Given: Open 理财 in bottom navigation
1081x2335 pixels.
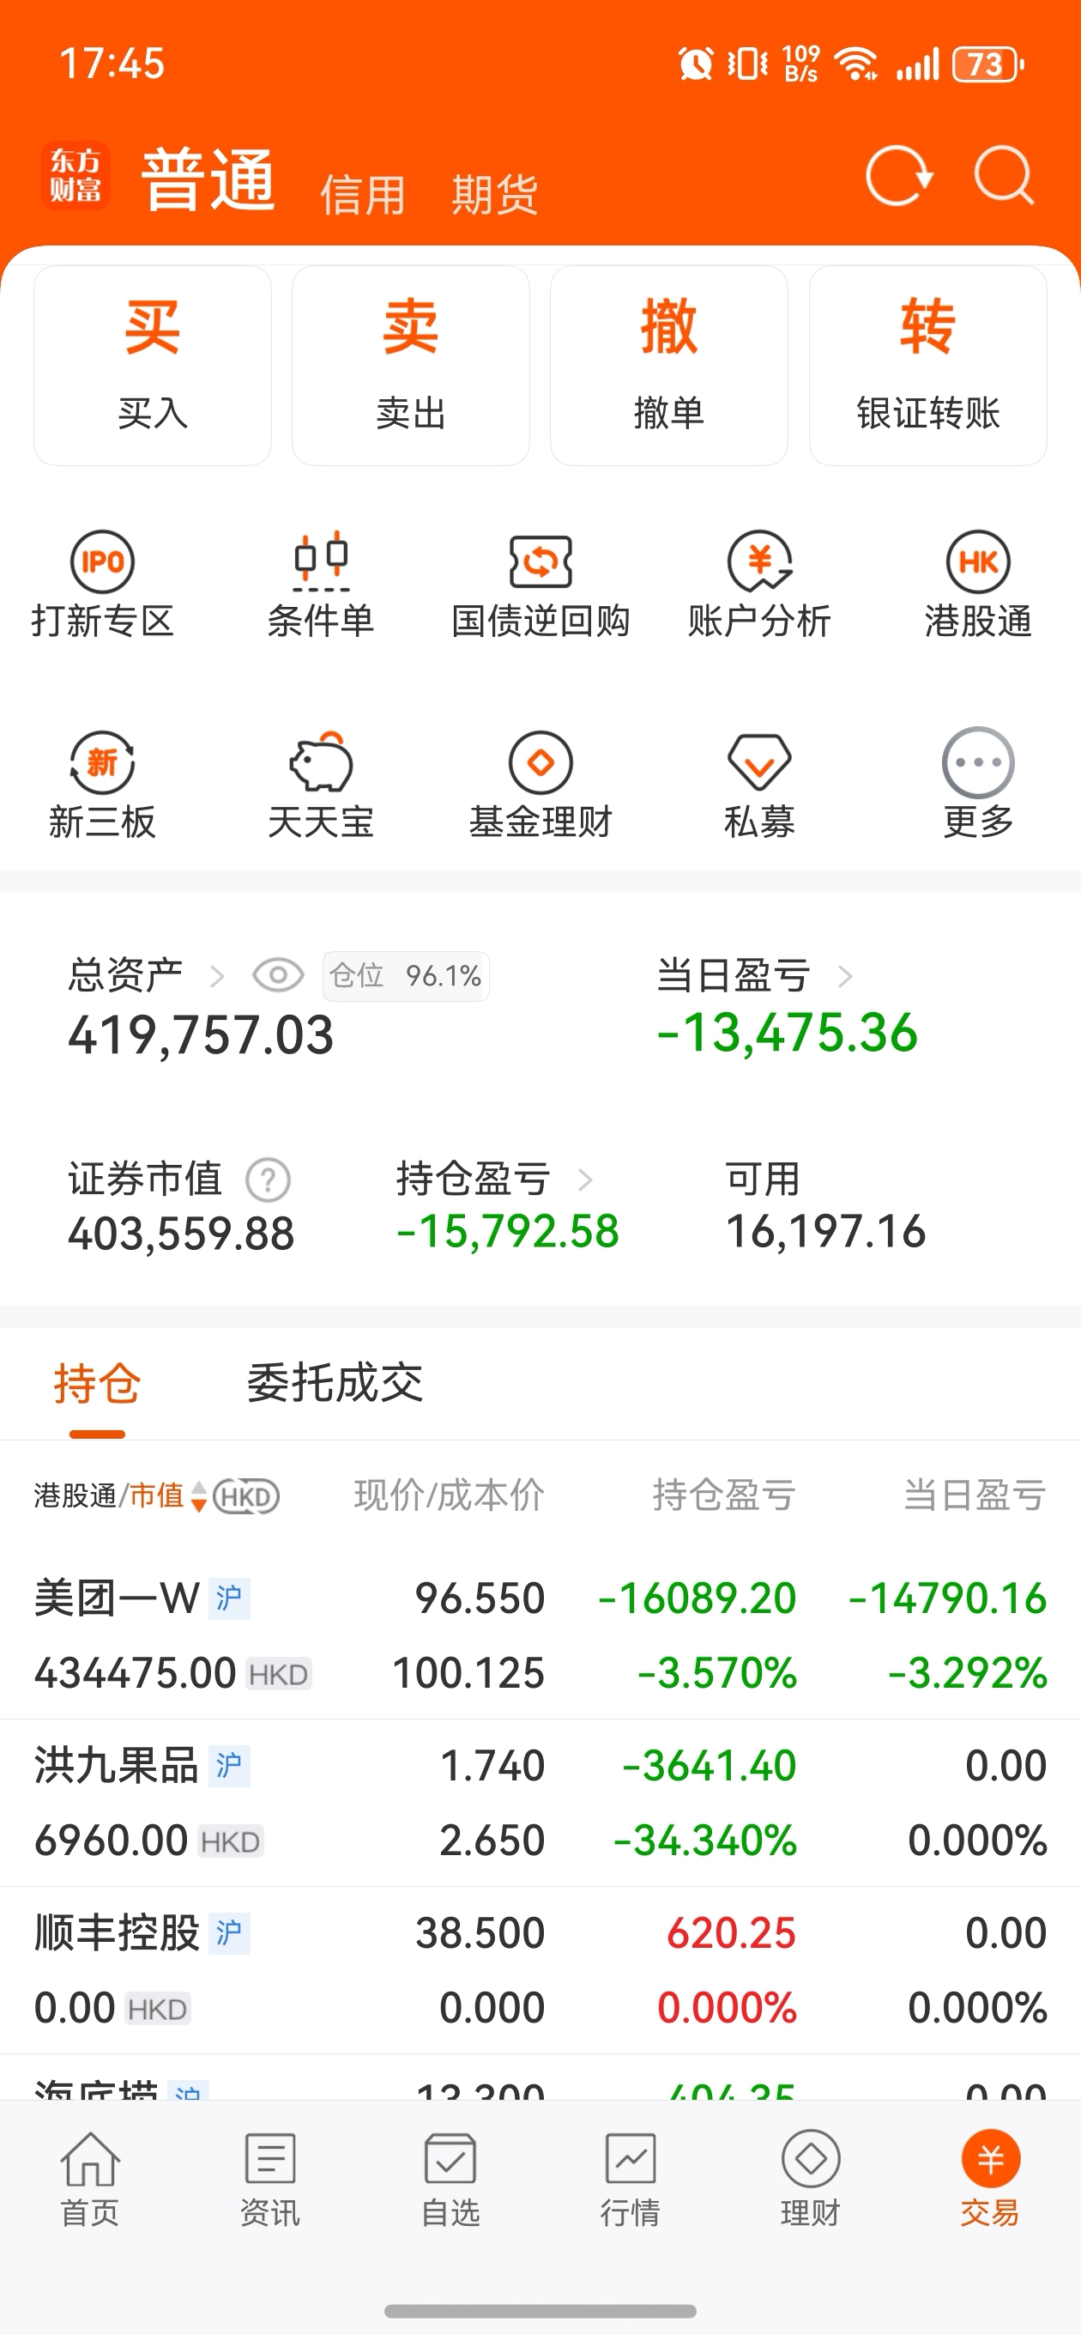Looking at the screenshot, I should tap(811, 2179).
